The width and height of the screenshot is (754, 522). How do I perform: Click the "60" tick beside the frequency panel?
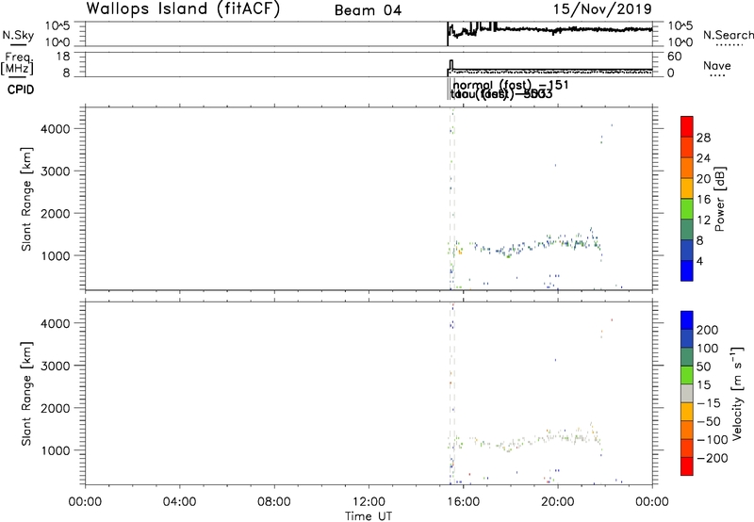click(x=674, y=57)
